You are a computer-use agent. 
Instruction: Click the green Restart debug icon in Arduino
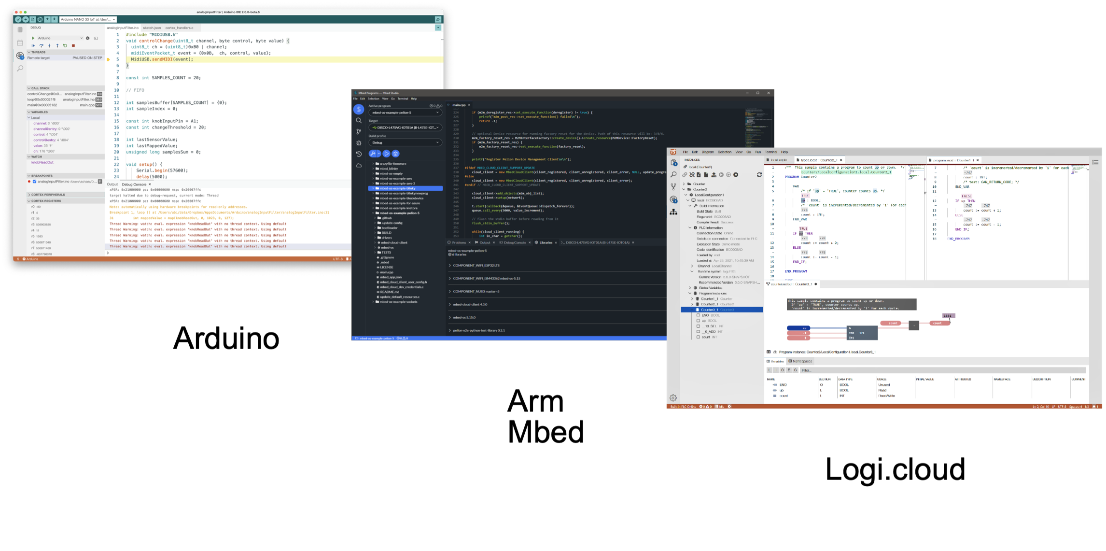(x=65, y=46)
